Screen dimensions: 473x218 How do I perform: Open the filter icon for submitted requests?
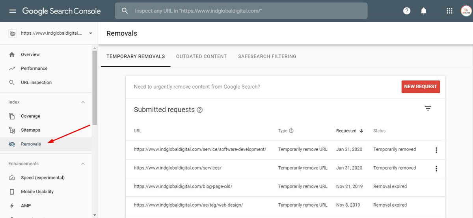428,108
